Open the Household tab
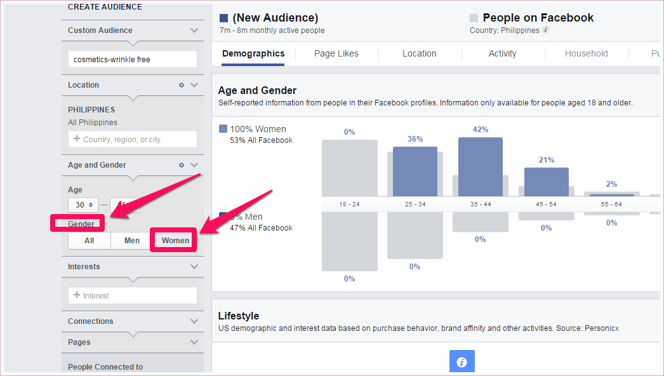The image size is (664, 376). (x=586, y=54)
